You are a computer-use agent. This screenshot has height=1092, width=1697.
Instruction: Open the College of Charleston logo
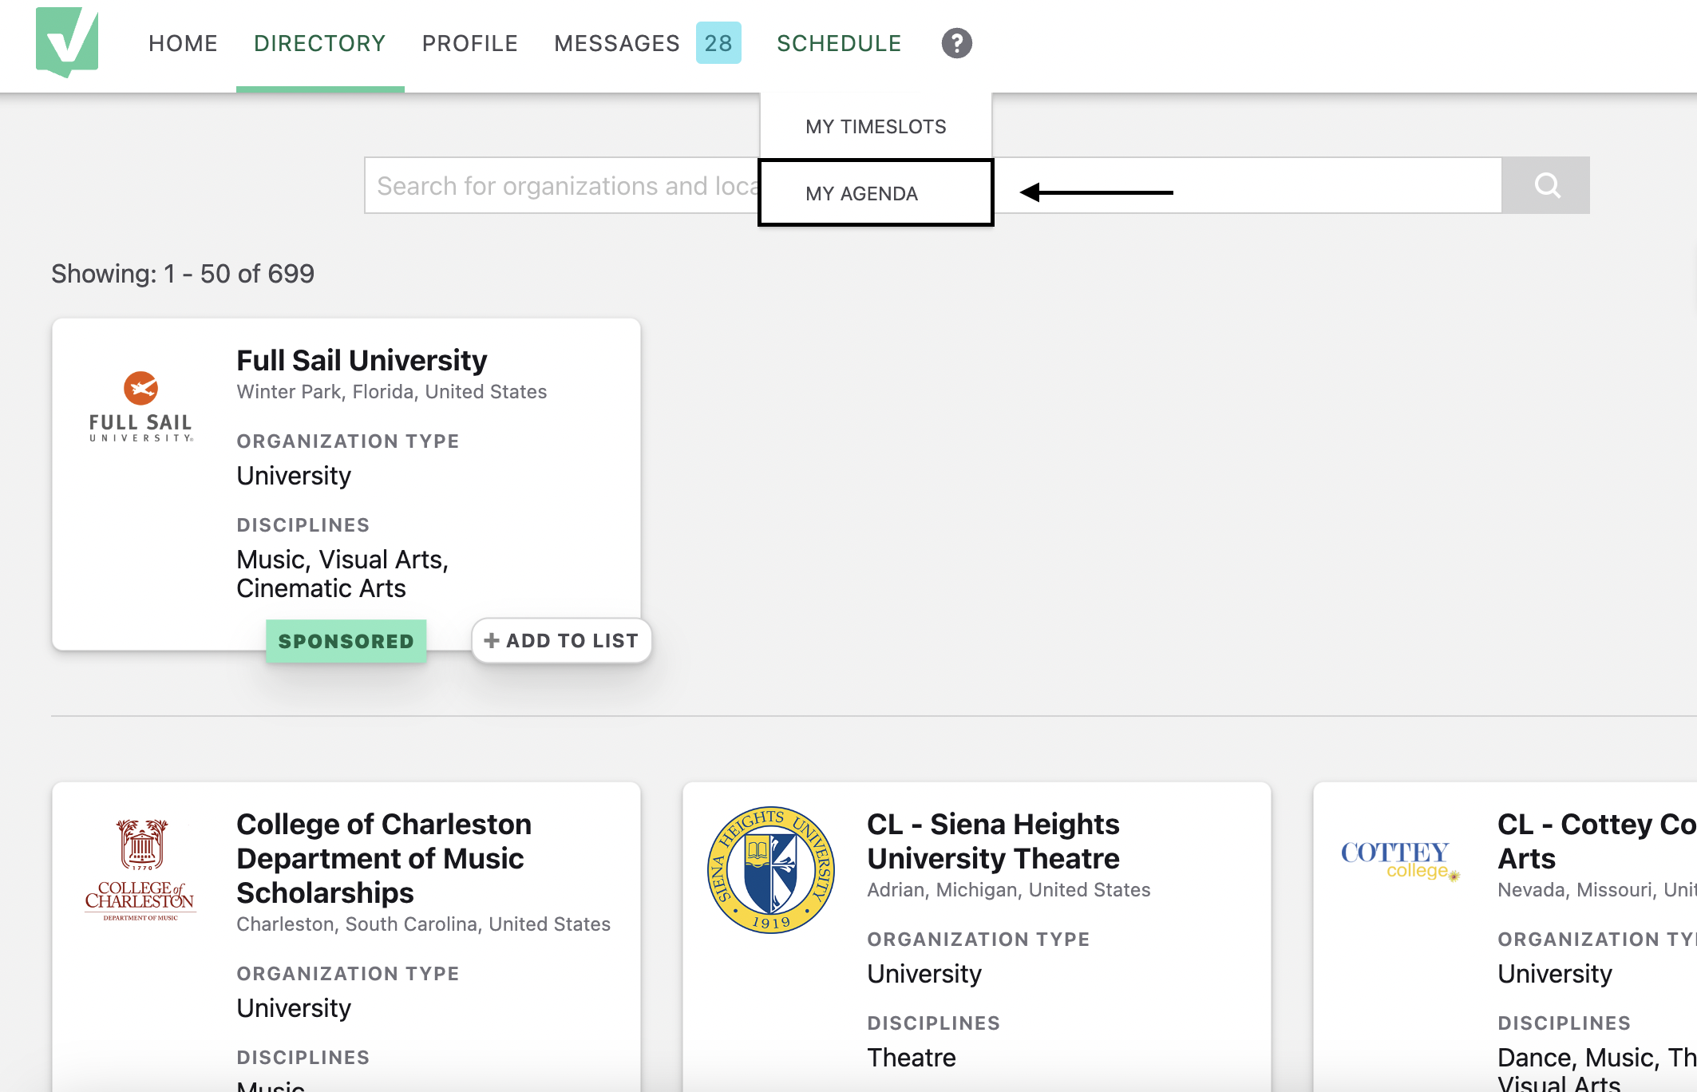click(140, 870)
